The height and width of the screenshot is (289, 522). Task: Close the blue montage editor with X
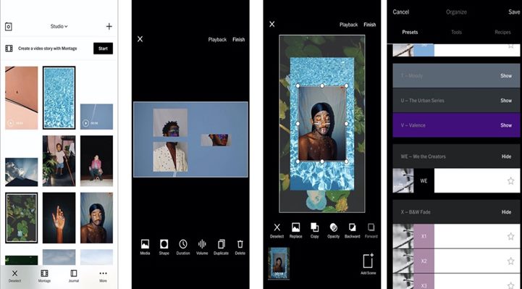pyautogui.click(x=140, y=39)
